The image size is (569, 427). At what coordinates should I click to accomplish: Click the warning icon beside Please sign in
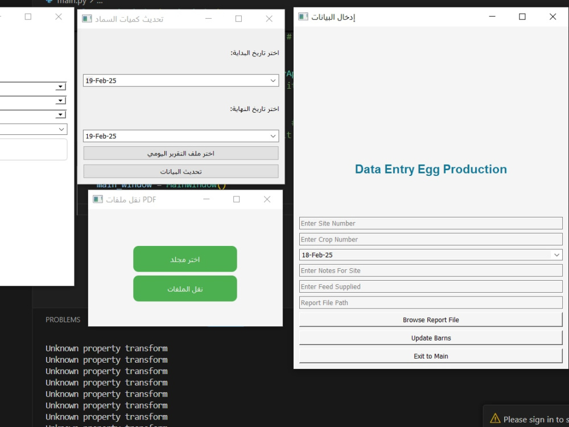click(495, 418)
